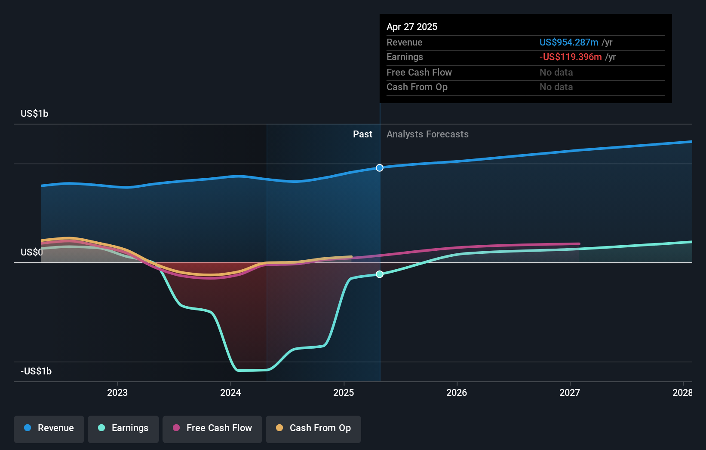This screenshot has width=706, height=450.
Task: Click the 2026 x-axis year label
Action: 457,392
